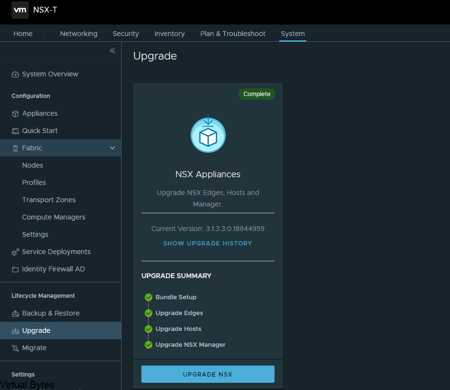Click the Service Deployments icon

(x=15, y=252)
